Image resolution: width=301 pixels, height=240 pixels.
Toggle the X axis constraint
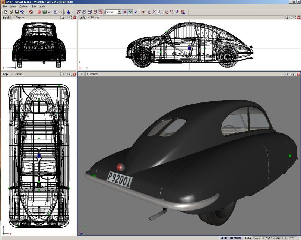[x=125, y=12]
